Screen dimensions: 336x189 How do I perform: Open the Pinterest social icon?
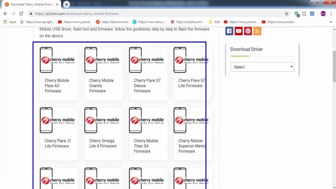(248, 31)
